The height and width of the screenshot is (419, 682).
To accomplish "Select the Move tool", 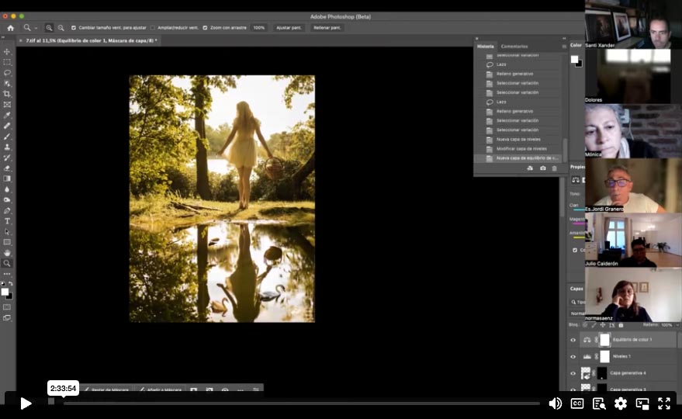I will (x=7, y=52).
